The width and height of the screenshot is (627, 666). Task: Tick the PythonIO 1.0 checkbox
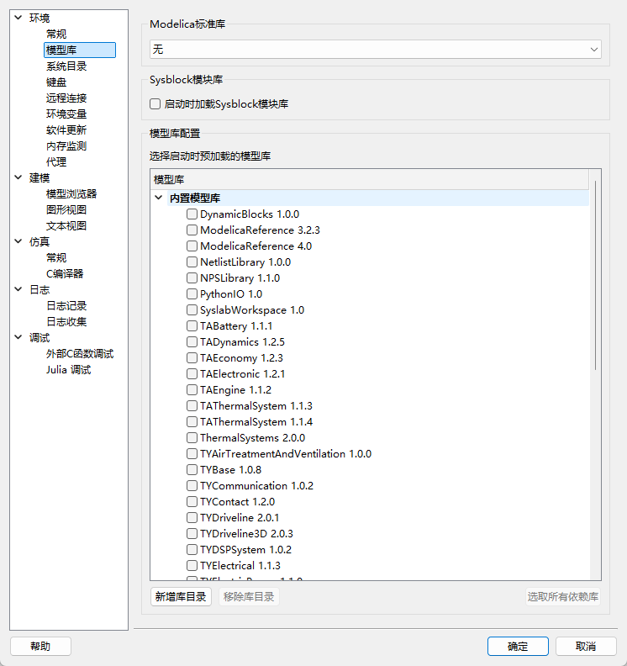click(192, 294)
